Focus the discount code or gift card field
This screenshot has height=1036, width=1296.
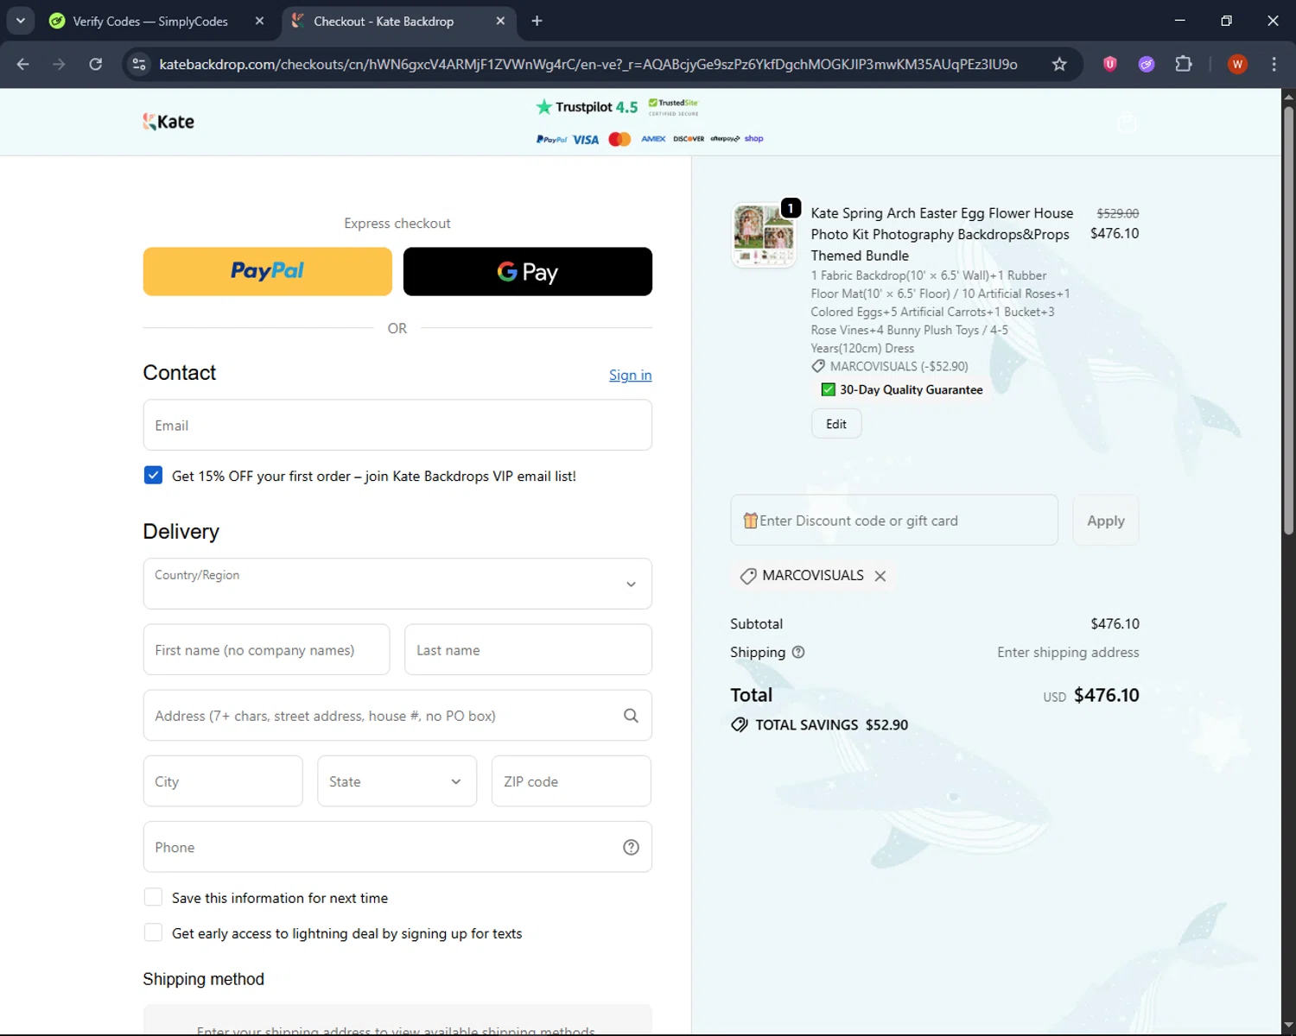point(894,521)
